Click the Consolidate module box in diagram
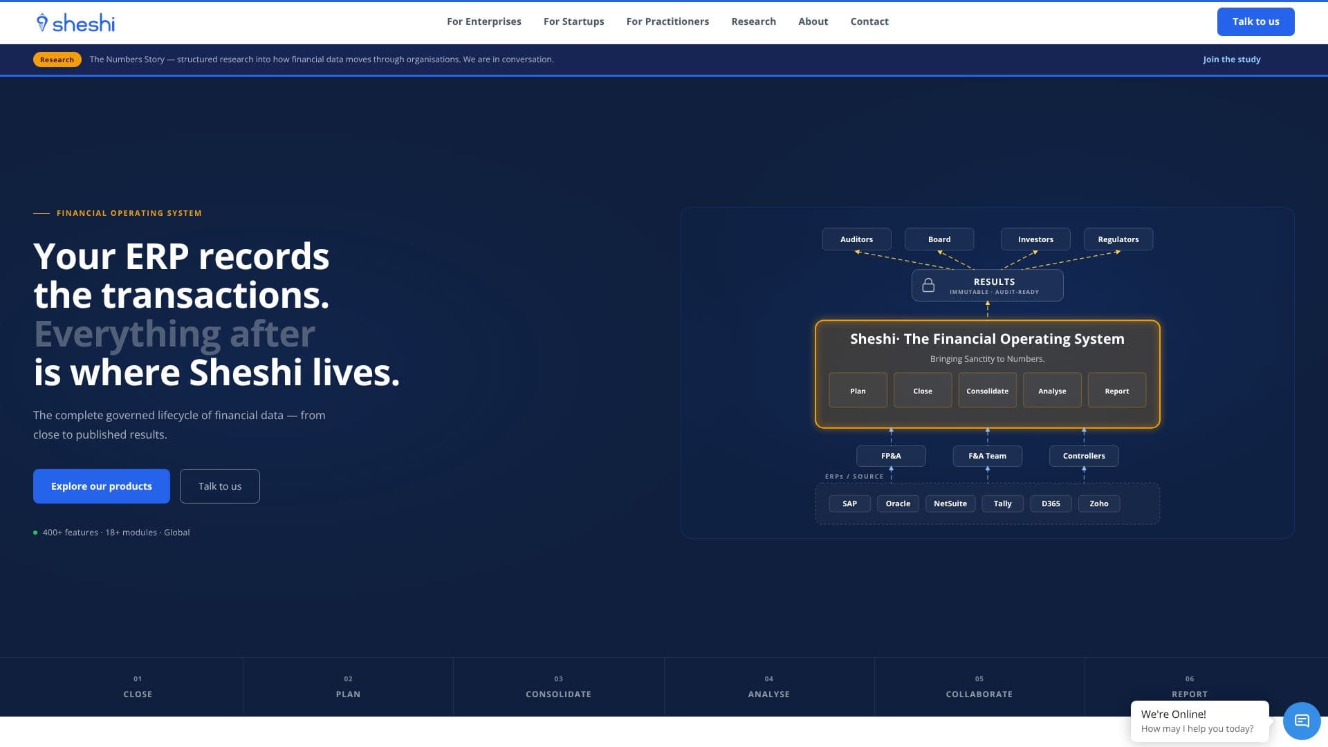 tap(988, 391)
